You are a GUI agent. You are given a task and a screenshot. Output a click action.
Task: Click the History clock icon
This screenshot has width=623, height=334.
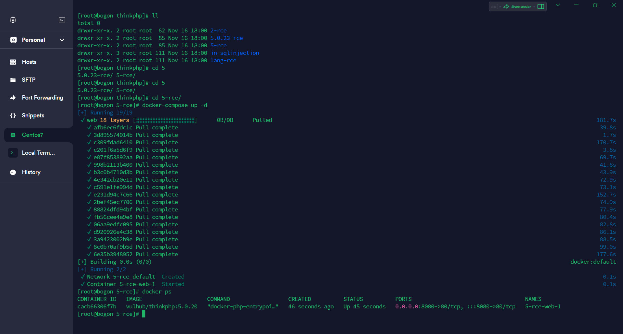(13, 172)
